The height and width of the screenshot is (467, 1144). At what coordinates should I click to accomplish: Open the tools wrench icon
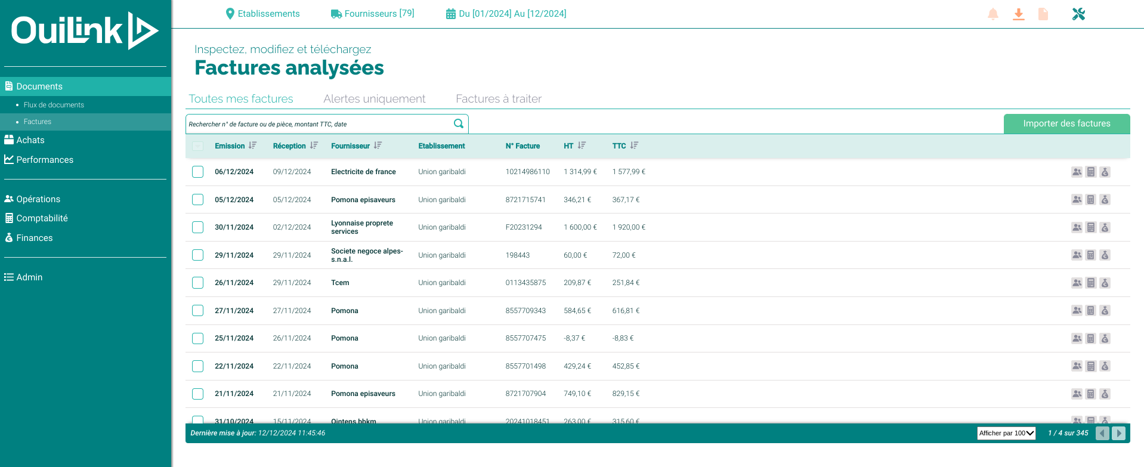pos(1078,14)
